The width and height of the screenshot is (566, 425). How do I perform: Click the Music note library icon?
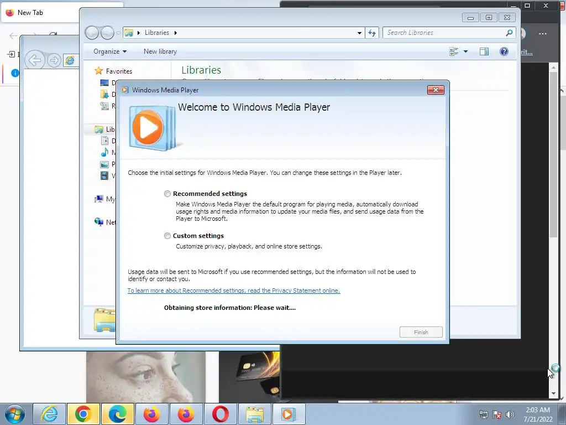click(104, 153)
